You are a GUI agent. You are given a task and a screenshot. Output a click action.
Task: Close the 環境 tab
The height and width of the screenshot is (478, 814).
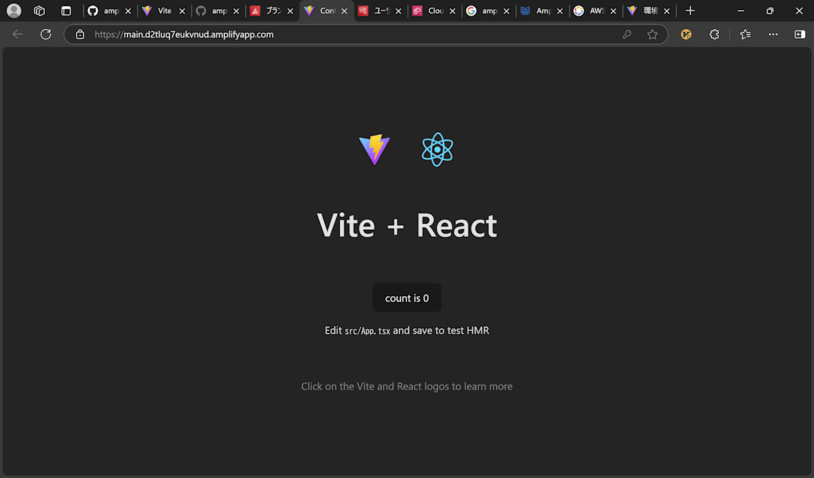coord(667,11)
